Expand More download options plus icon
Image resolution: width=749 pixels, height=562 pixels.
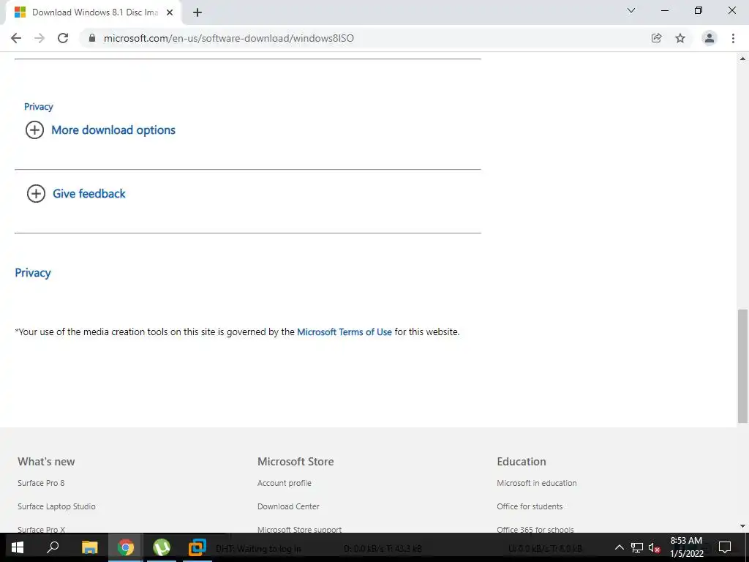pyautogui.click(x=34, y=130)
